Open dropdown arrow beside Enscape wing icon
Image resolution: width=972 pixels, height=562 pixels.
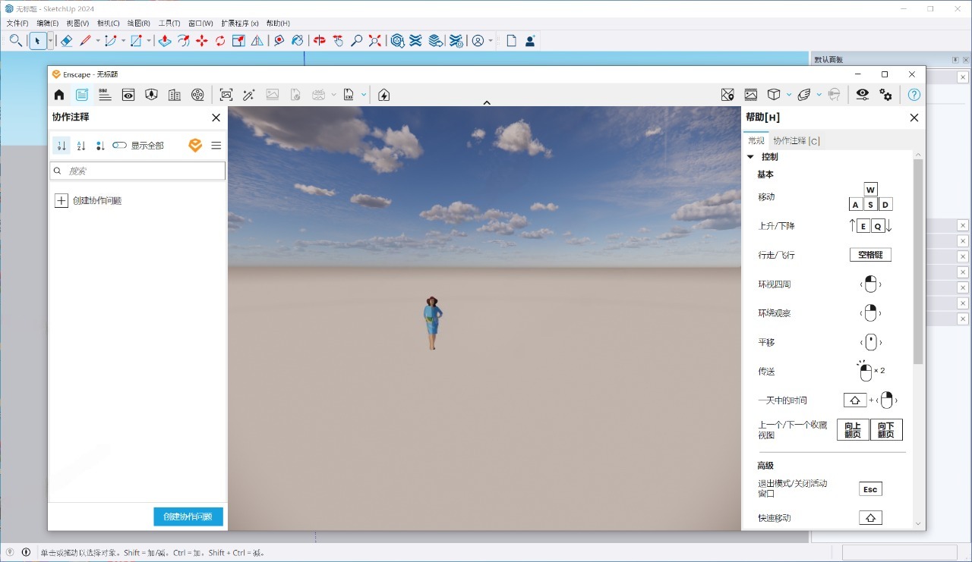click(819, 95)
